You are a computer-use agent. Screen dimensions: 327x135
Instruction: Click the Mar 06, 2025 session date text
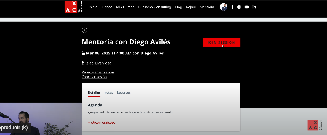(123, 53)
